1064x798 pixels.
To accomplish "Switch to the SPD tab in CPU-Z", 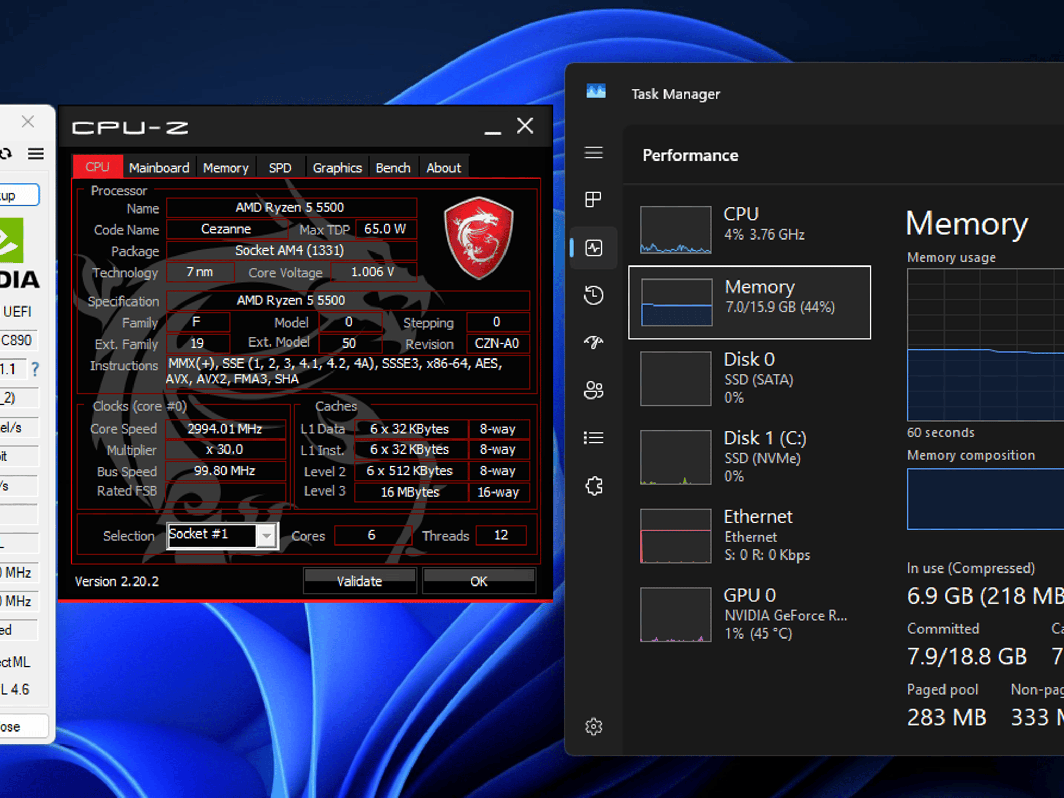I will pyautogui.click(x=280, y=168).
